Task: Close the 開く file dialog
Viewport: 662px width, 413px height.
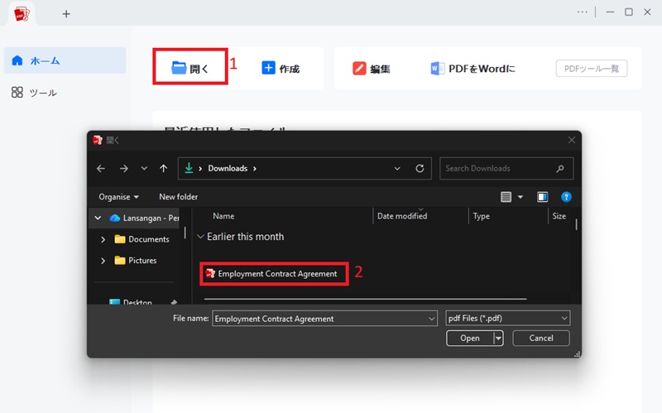Action: [571, 140]
